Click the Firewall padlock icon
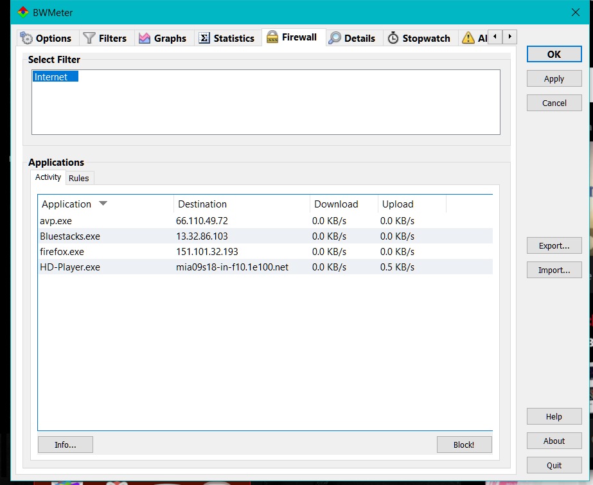 [x=272, y=37]
